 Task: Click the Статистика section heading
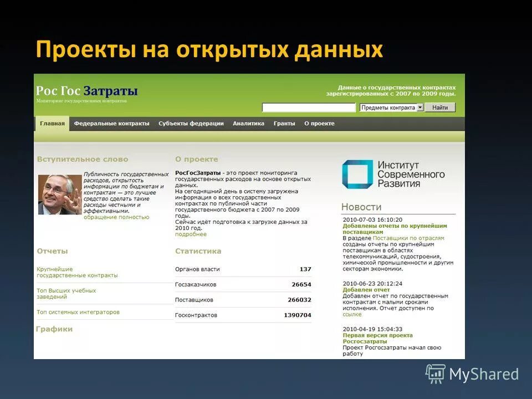(198, 251)
